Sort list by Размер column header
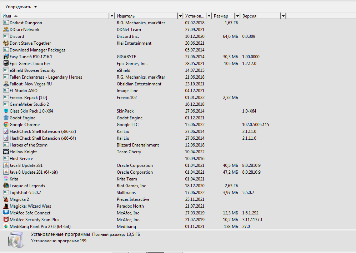This screenshot has height=253, width=356. tap(224, 16)
